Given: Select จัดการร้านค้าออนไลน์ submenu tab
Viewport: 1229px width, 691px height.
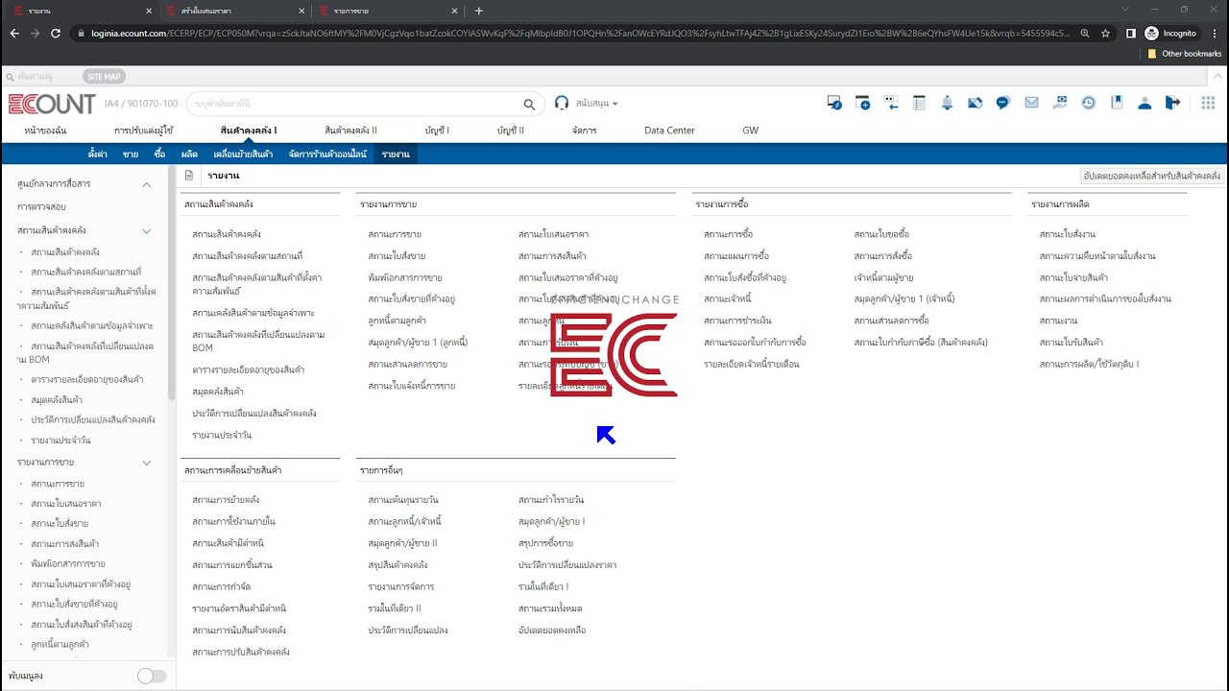Looking at the screenshot, I should tap(327, 154).
